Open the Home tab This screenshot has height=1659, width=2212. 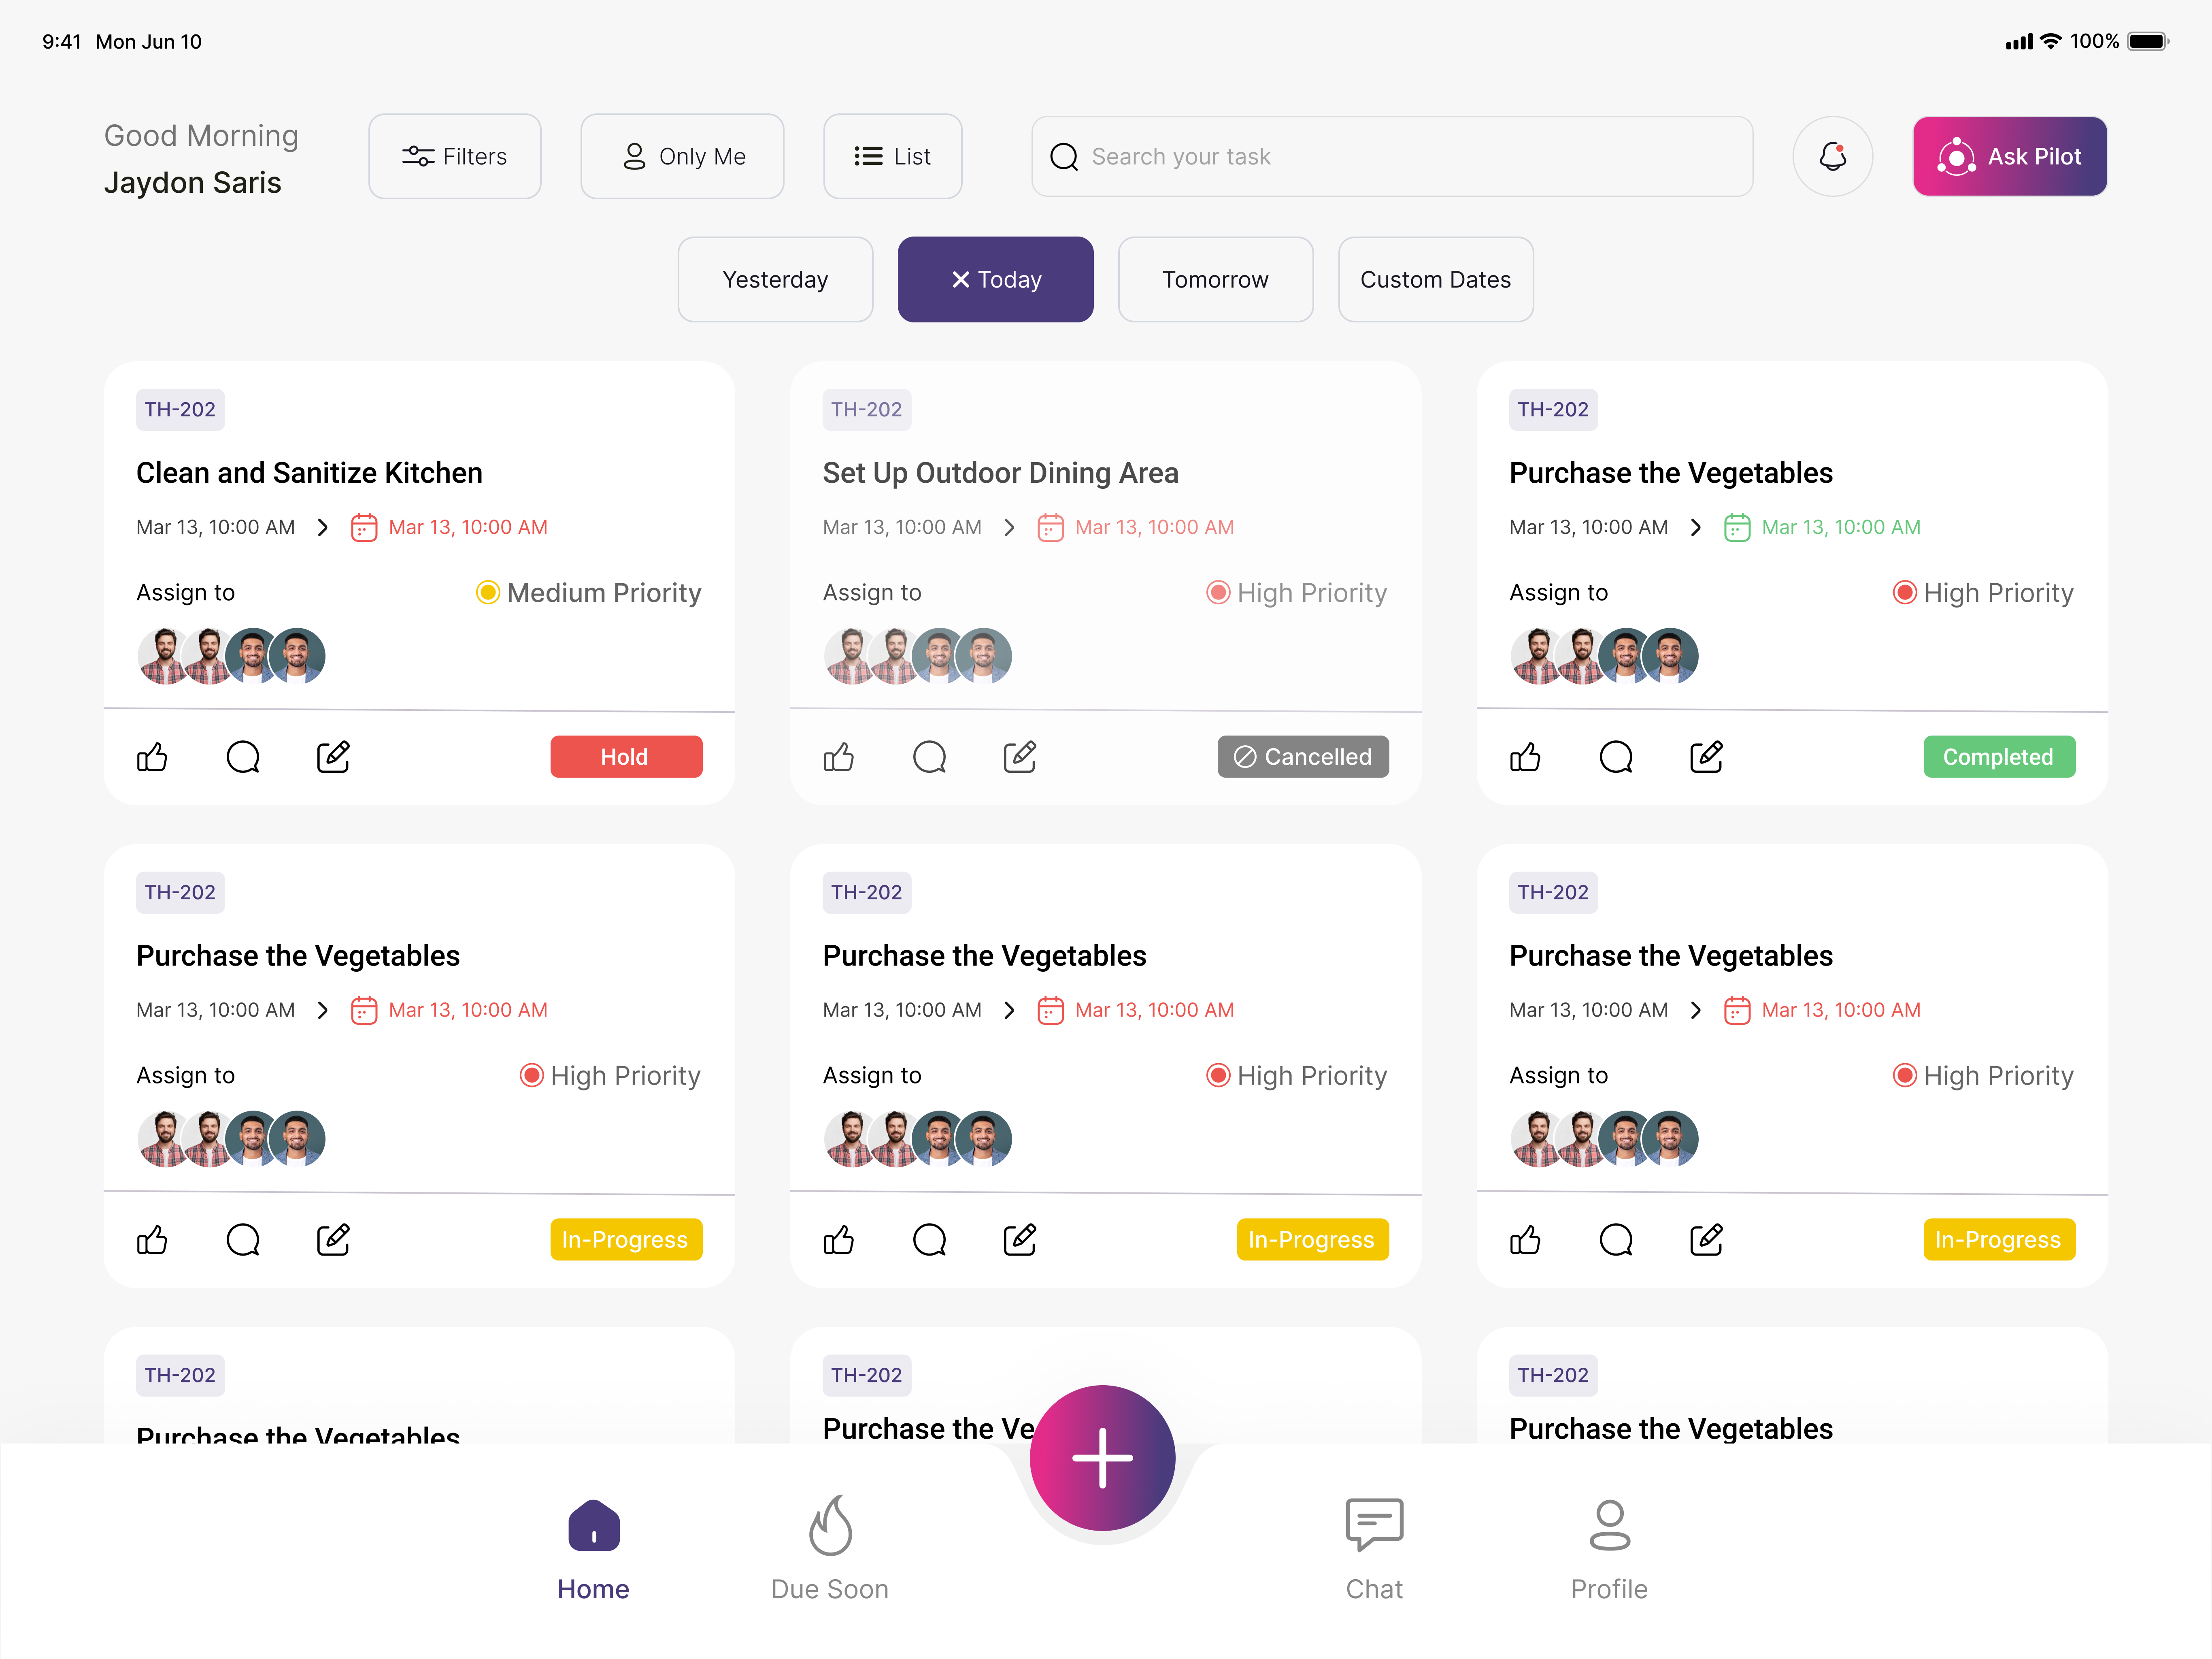(593, 1549)
